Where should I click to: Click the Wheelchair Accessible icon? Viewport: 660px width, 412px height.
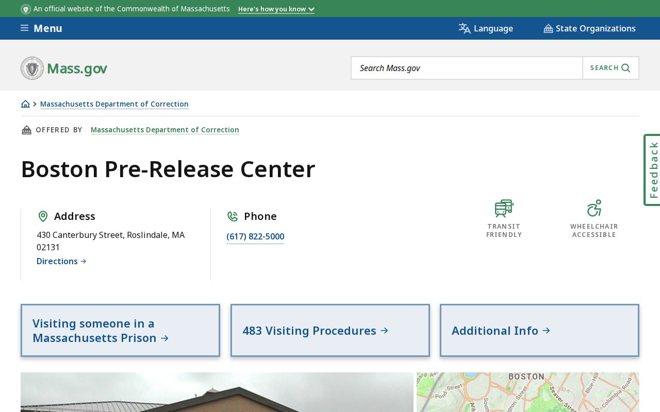point(594,208)
